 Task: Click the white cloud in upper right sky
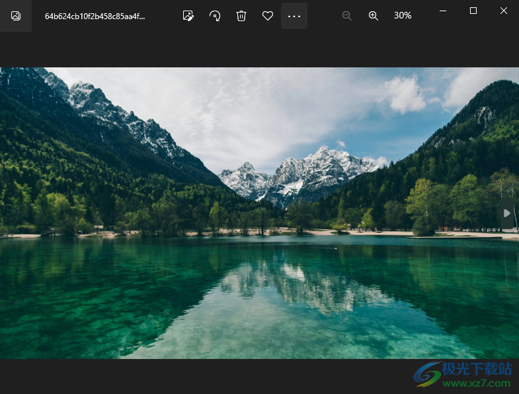click(x=405, y=94)
